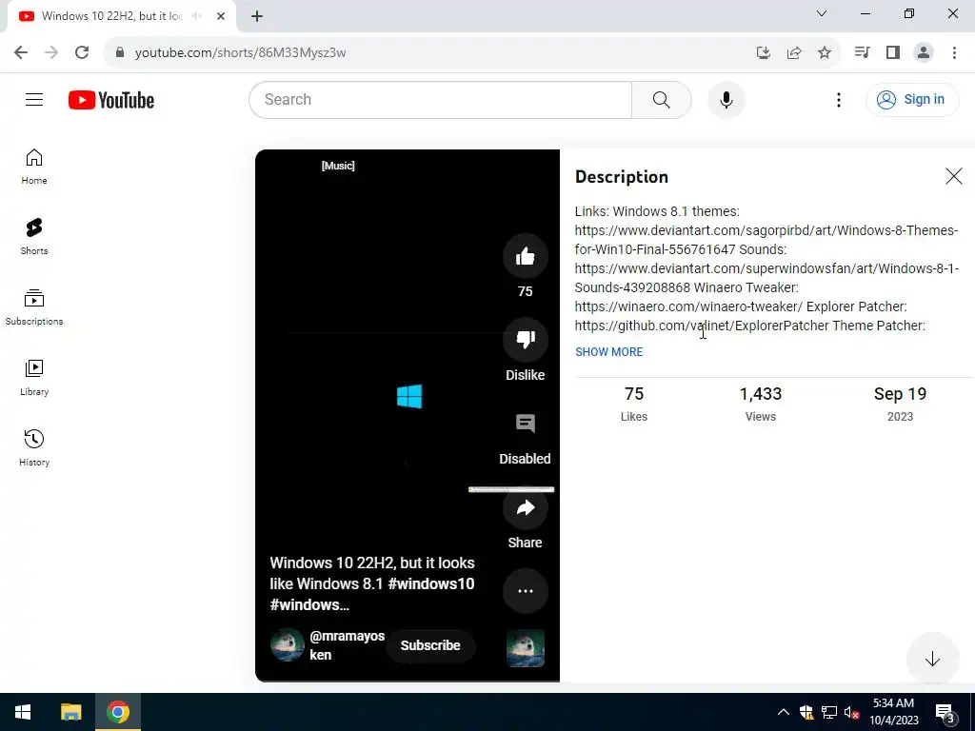Dislike the short with thumbs-down icon
The width and height of the screenshot is (975, 731).
[x=525, y=340]
